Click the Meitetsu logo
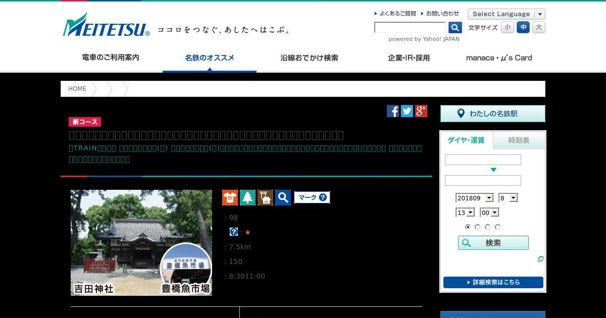Viewport: 606px width, 318px height. click(x=106, y=25)
